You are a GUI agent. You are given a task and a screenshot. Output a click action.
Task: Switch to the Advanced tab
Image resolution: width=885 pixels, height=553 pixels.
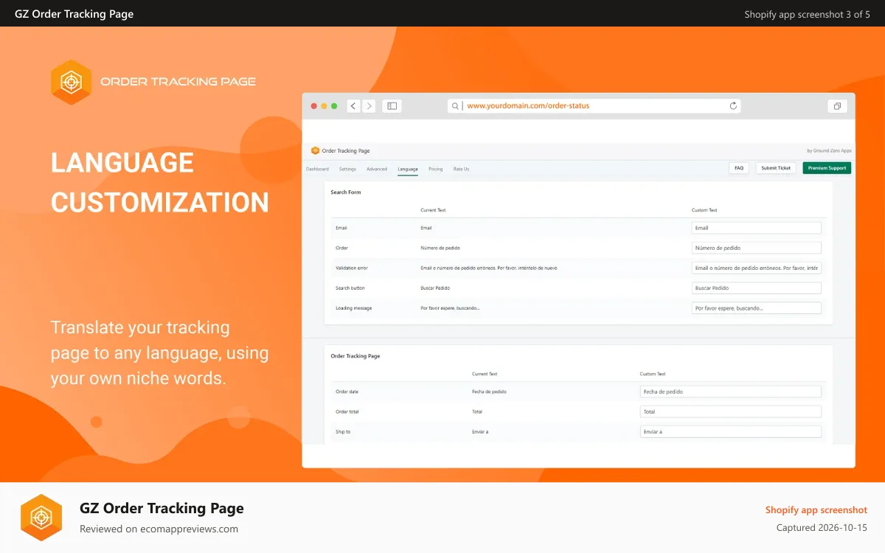point(377,169)
